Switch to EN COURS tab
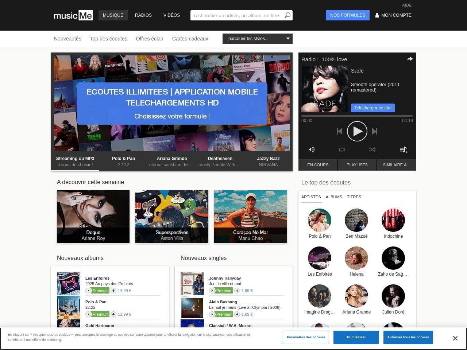 point(318,165)
